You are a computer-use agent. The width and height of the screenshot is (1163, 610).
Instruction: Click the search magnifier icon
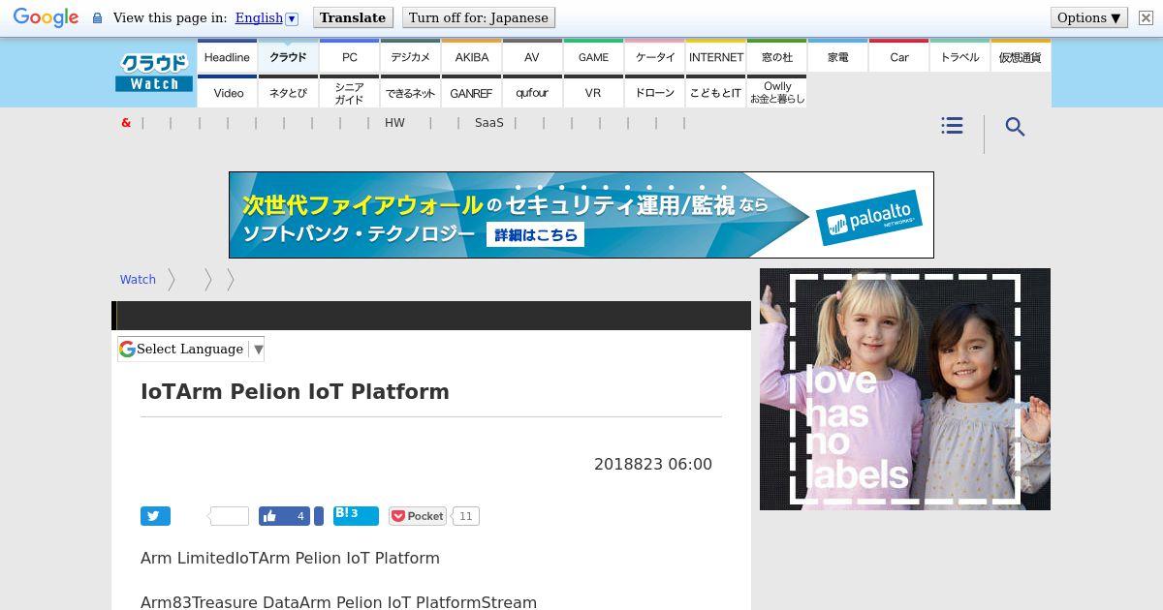[x=1015, y=127]
